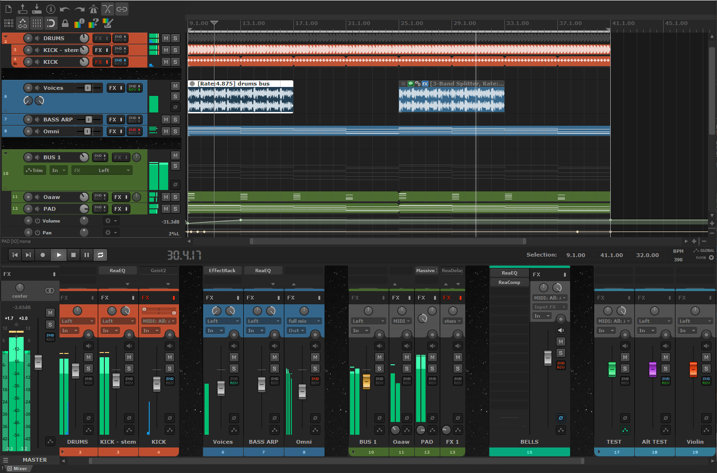The height and width of the screenshot is (473, 717).
Task: Click the rainbow icon with question mark
Action: coord(94,23)
